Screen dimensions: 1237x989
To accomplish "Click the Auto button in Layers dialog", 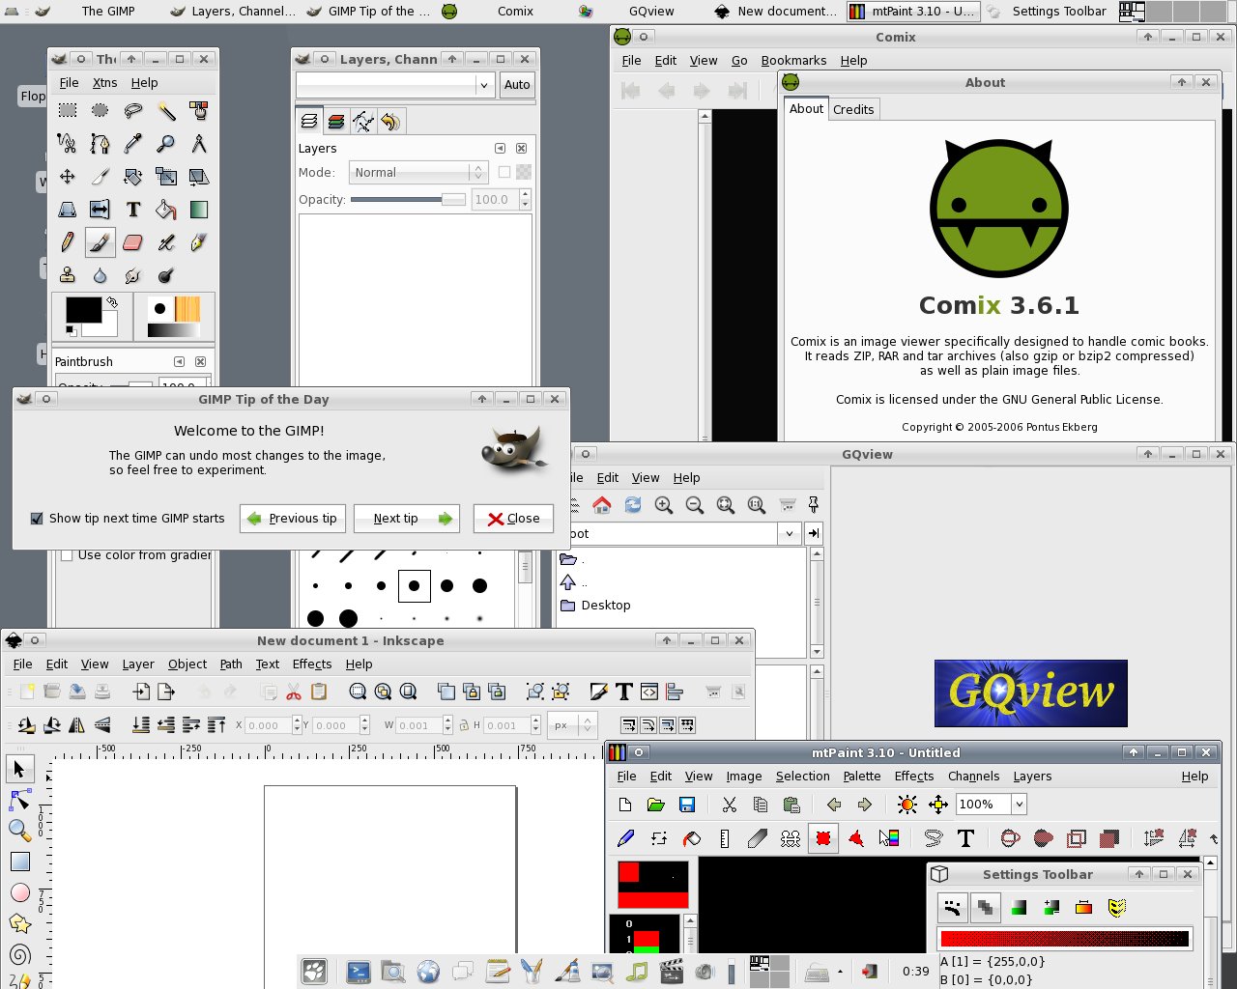I will coord(517,85).
